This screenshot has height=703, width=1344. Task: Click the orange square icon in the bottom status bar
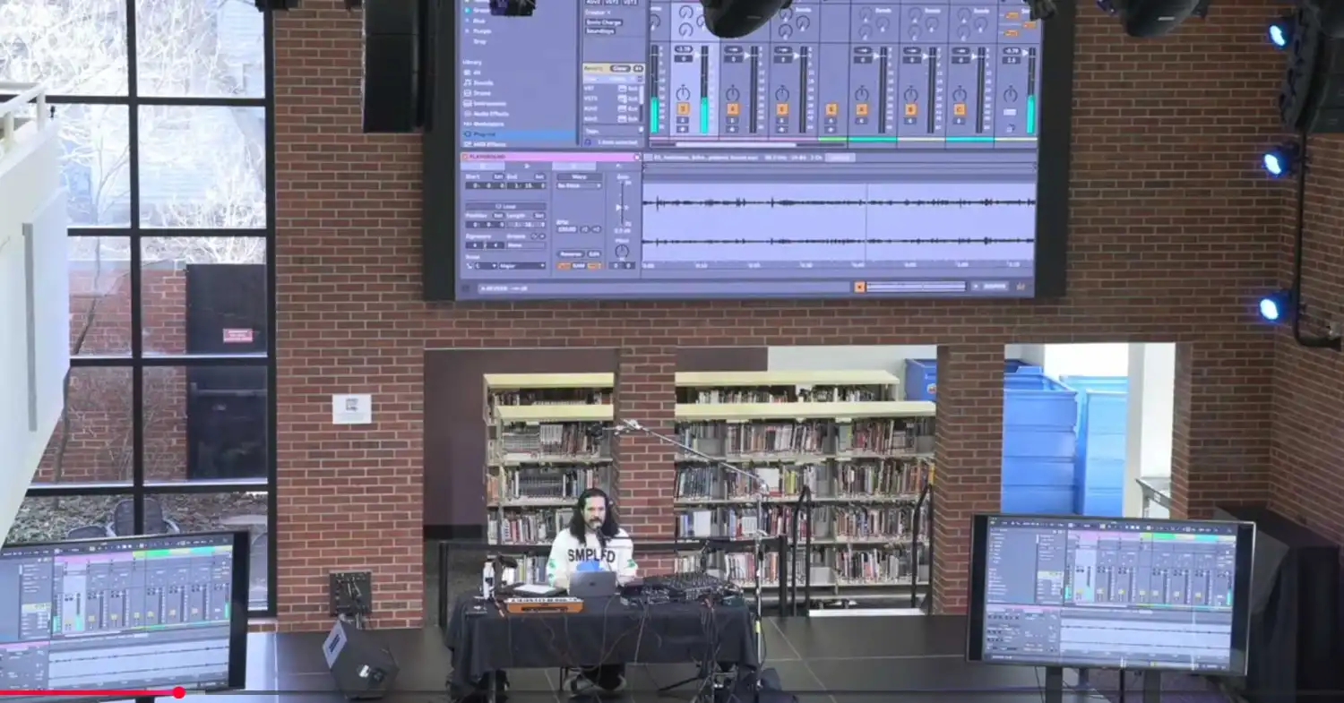tap(860, 287)
